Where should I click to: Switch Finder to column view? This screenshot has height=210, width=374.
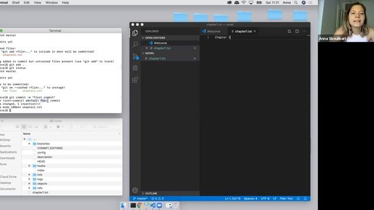[30, 127]
